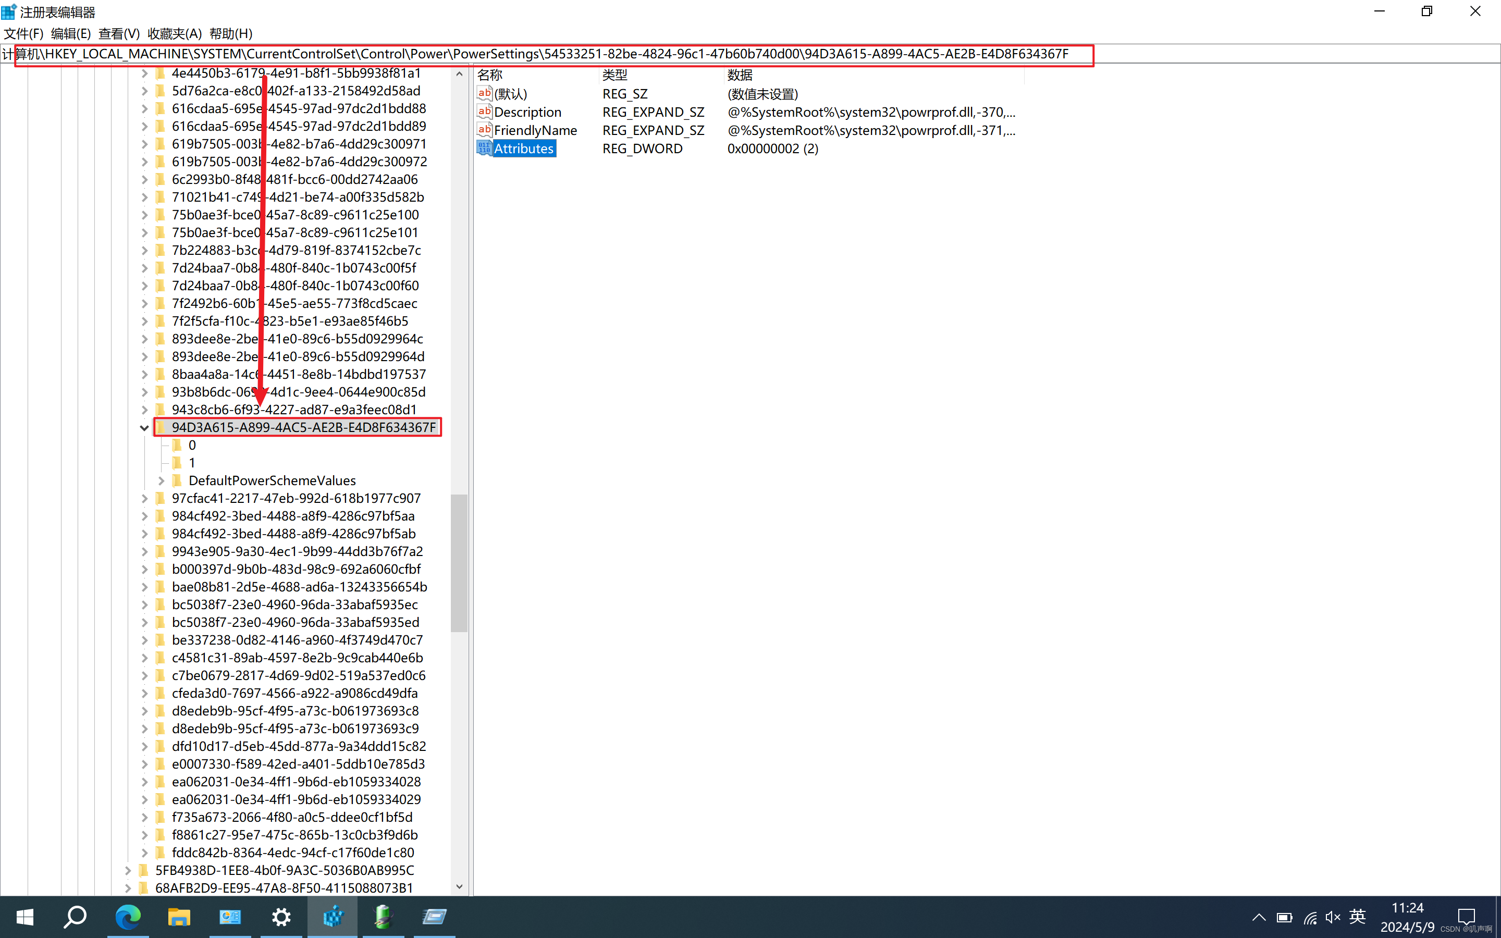Click the Description string value icon
Viewport: 1501px width, 938px height.
click(484, 112)
